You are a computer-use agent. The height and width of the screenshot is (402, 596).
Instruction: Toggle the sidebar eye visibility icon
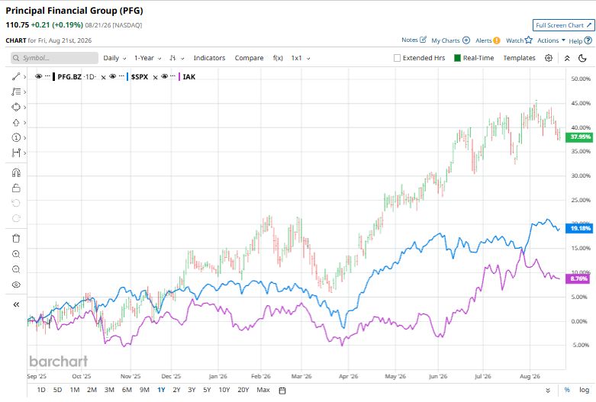tap(16, 285)
